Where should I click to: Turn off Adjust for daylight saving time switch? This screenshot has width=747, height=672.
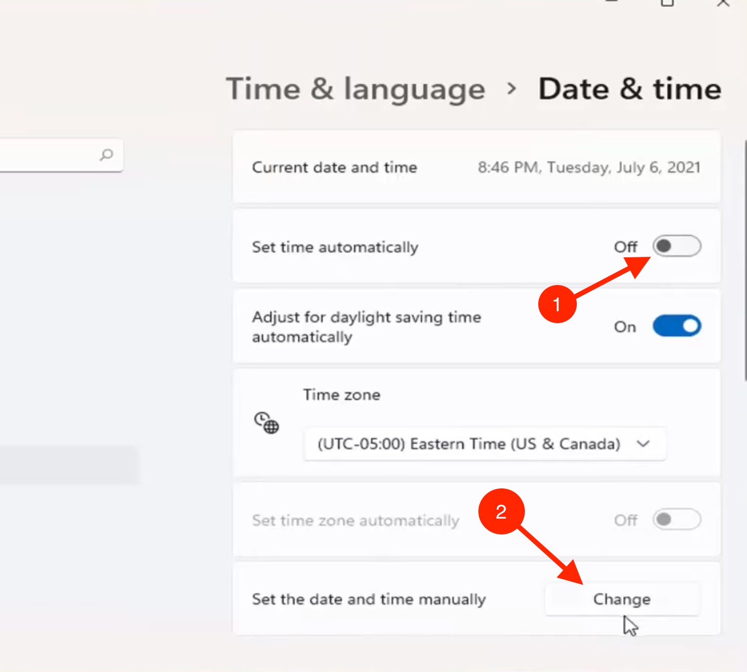click(x=677, y=326)
